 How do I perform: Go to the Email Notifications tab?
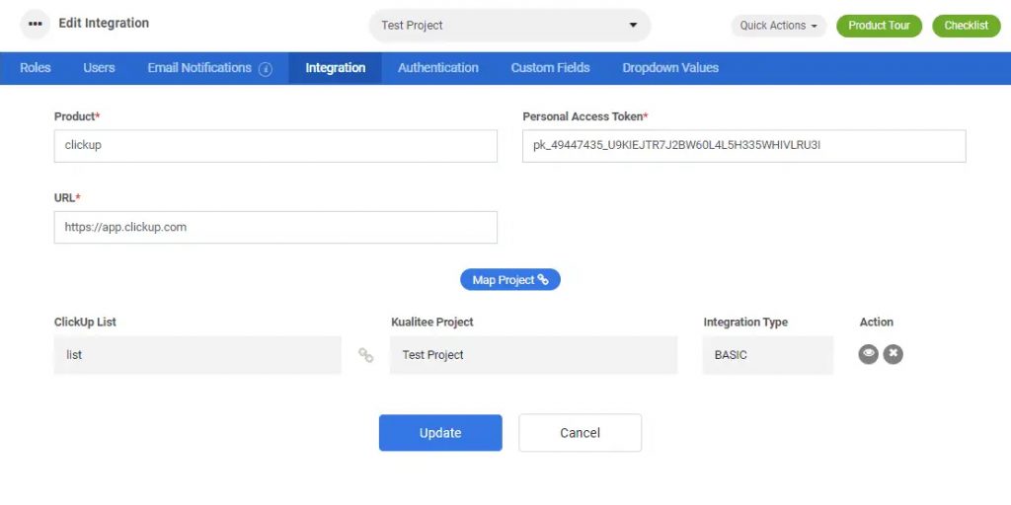(199, 68)
